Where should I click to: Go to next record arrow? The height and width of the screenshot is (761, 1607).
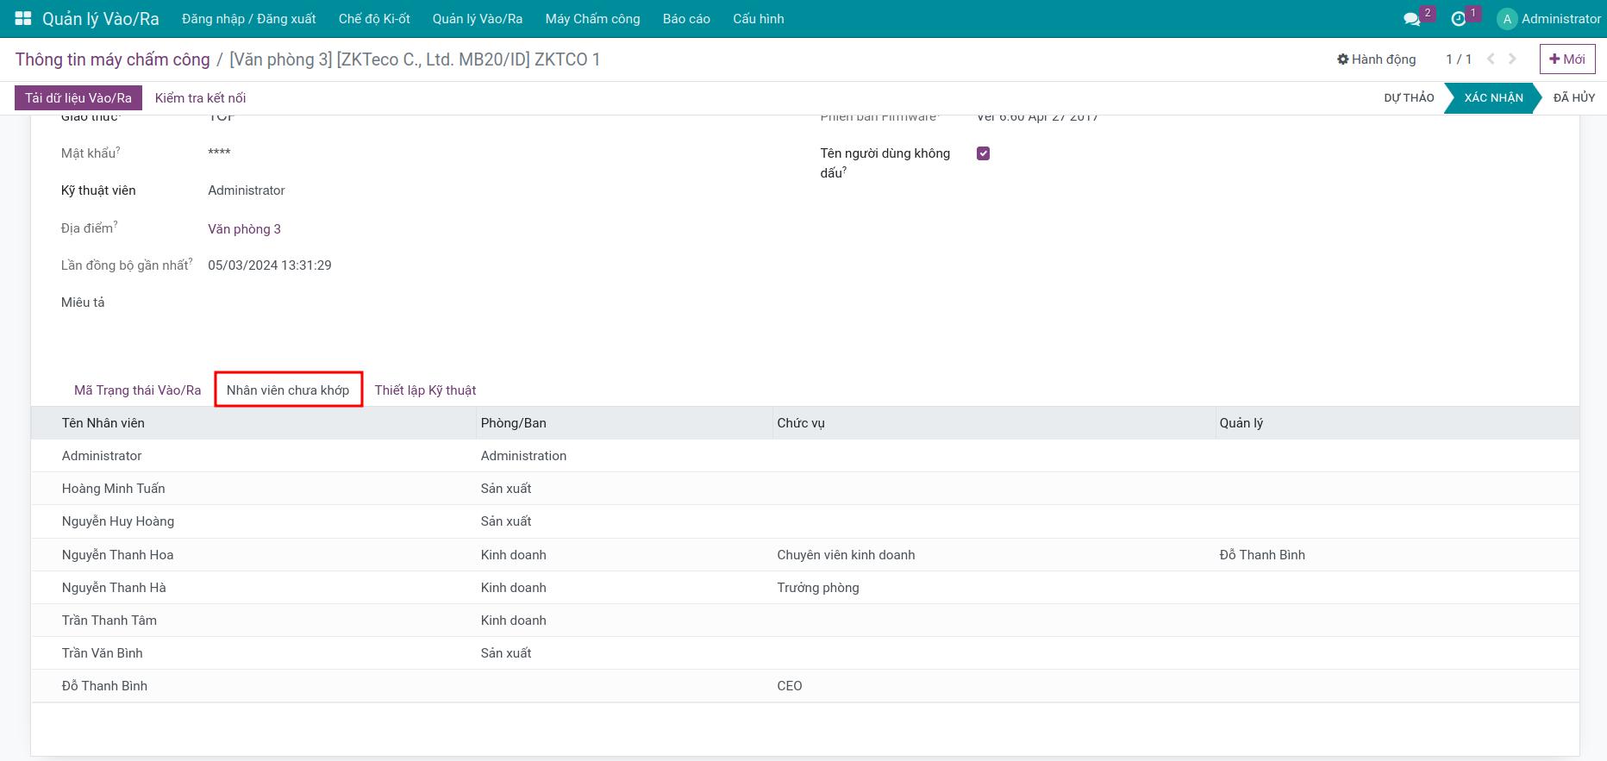1512,59
